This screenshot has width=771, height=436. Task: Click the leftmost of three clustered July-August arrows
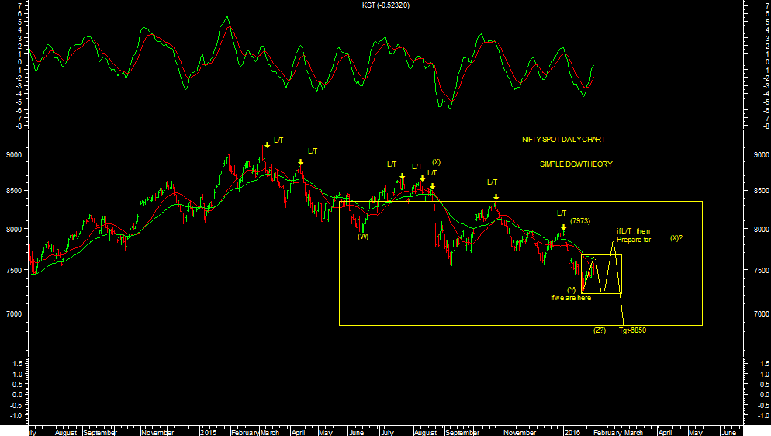(402, 176)
